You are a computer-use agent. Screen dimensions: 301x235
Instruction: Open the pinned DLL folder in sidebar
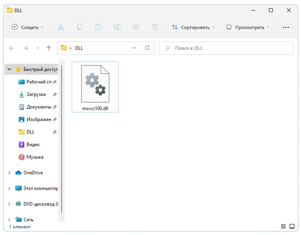(x=30, y=132)
